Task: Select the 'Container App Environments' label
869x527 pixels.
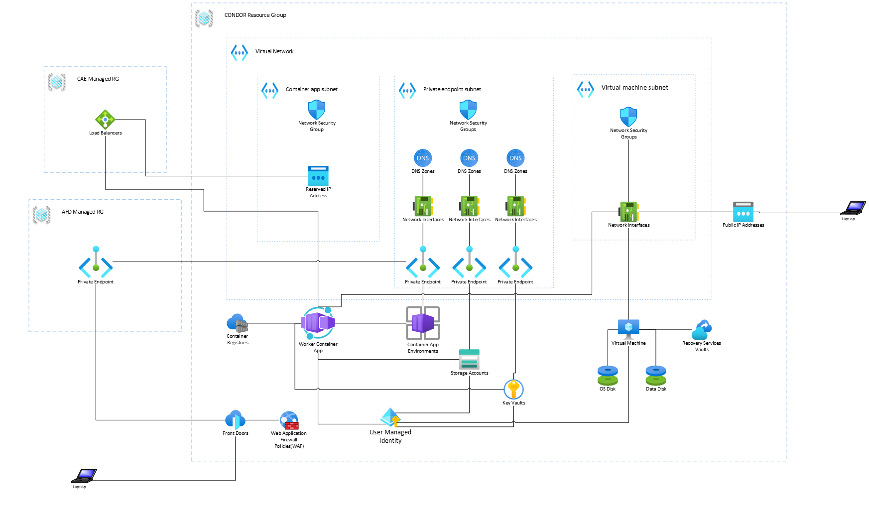Action: [x=423, y=348]
